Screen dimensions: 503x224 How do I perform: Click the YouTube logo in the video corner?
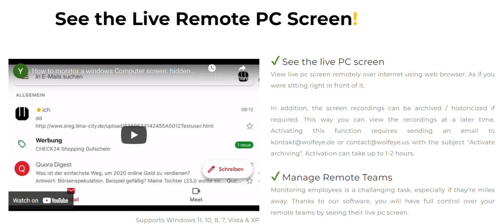(x=56, y=200)
